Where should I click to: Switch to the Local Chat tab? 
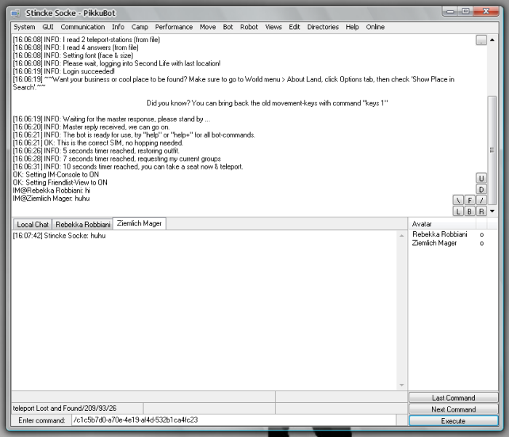pyautogui.click(x=33, y=225)
